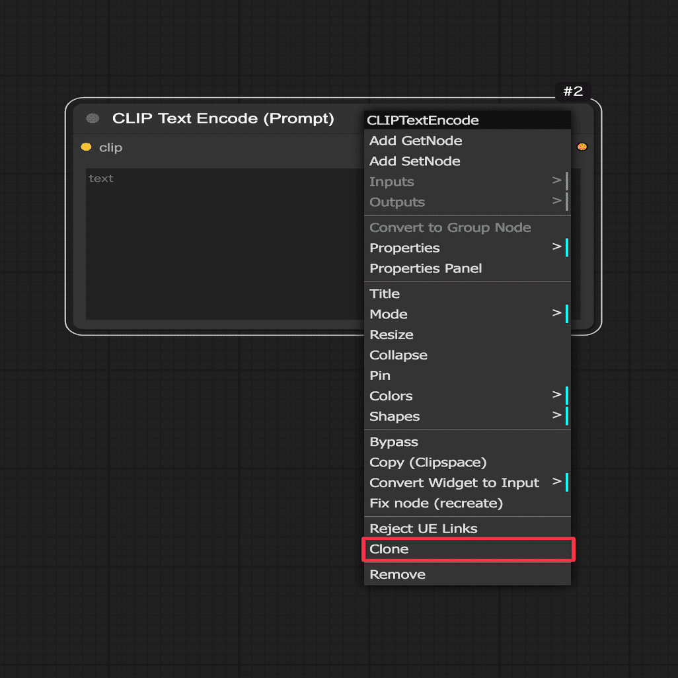Image resolution: width=678 pixels, height=678 pixels.
Task: Select Reject UE Links
Action: point(467,529)
